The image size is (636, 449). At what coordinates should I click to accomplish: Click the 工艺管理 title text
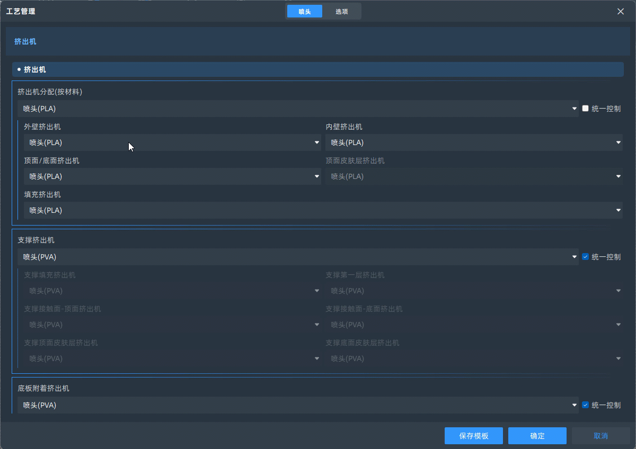[20, 11]
